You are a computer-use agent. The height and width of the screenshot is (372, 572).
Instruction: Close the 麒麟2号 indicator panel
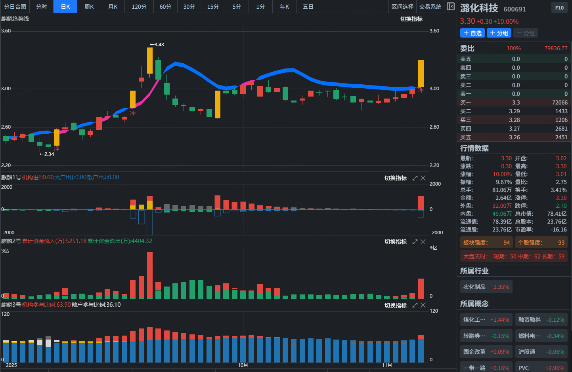[423, 242]
